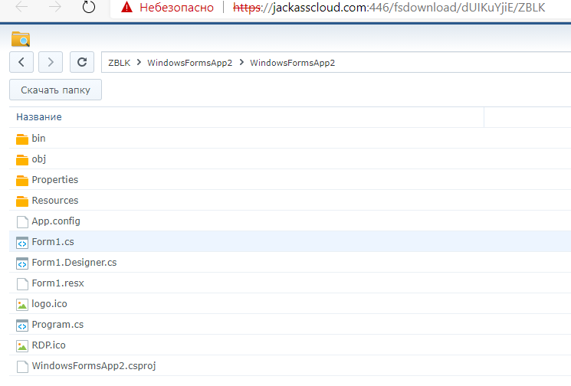Select the Resources folder name

pyautogui.click(x=55, y=201)
